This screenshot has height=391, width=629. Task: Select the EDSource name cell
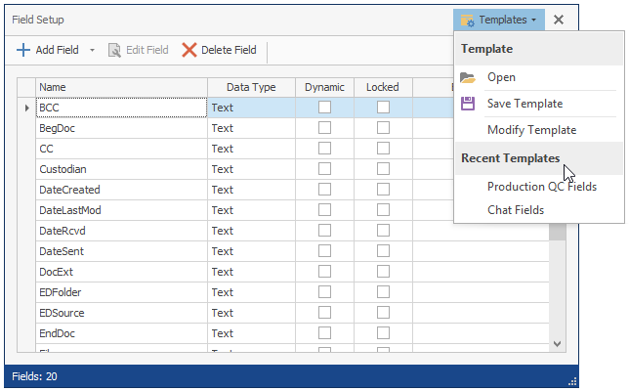click(x=121, y=313)
